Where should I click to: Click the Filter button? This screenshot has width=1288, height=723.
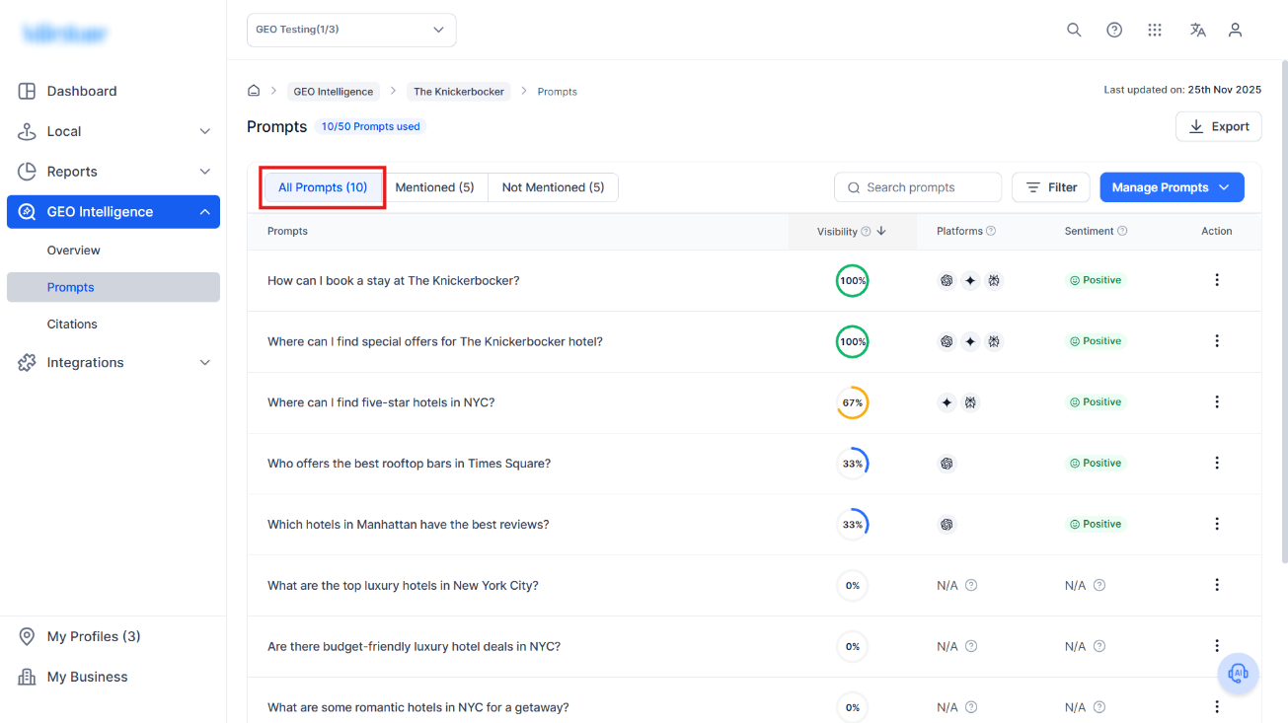[1051, 187]
